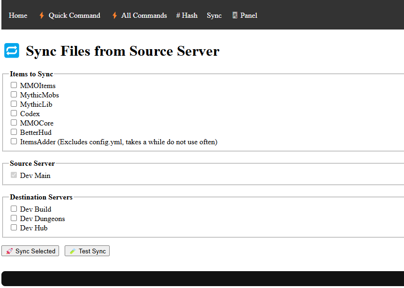The height and width of the screenshot is (288, 404).
Task: Check the Codex checkbox
Action: coord(14,113)
